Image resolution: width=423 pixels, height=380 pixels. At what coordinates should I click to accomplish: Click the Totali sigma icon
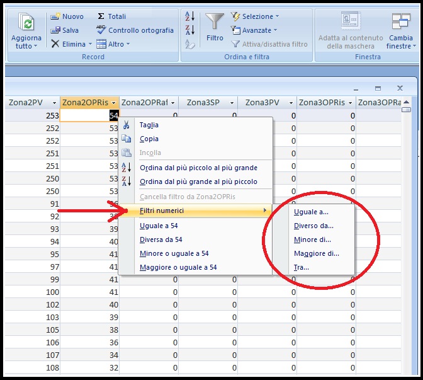(101, 16)
